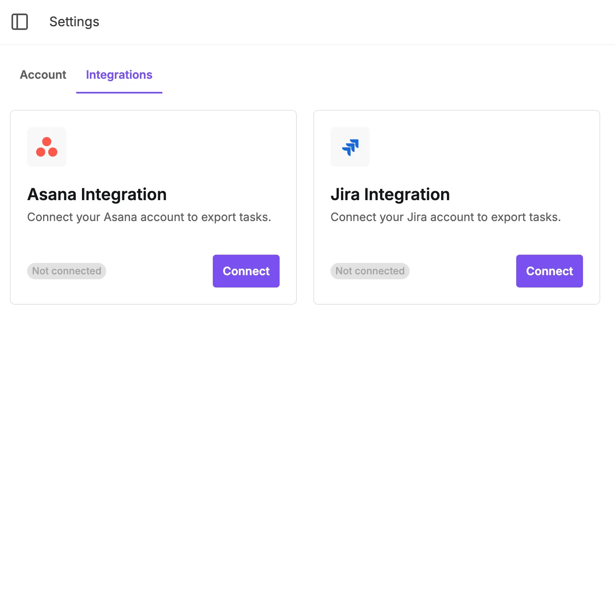Click the Jira Integration heading
615x616 pixels.
coord(390,194)
